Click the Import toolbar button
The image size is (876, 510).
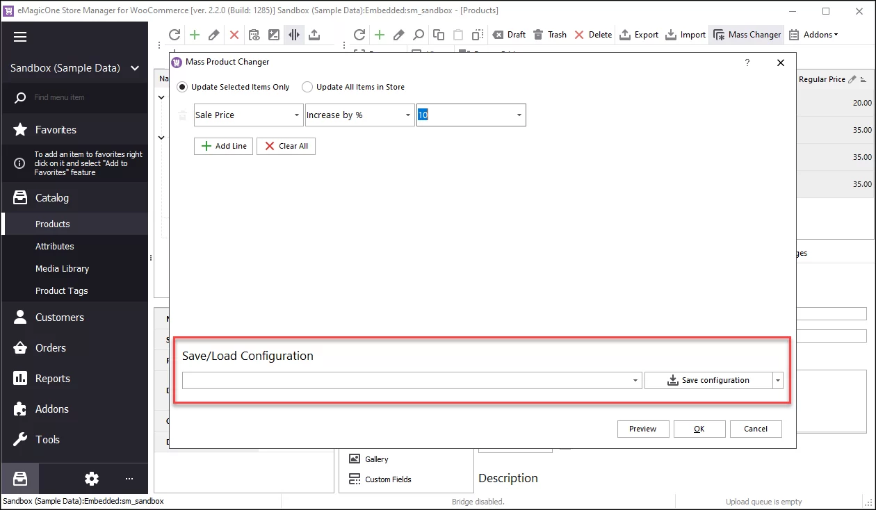coord(686,35)
